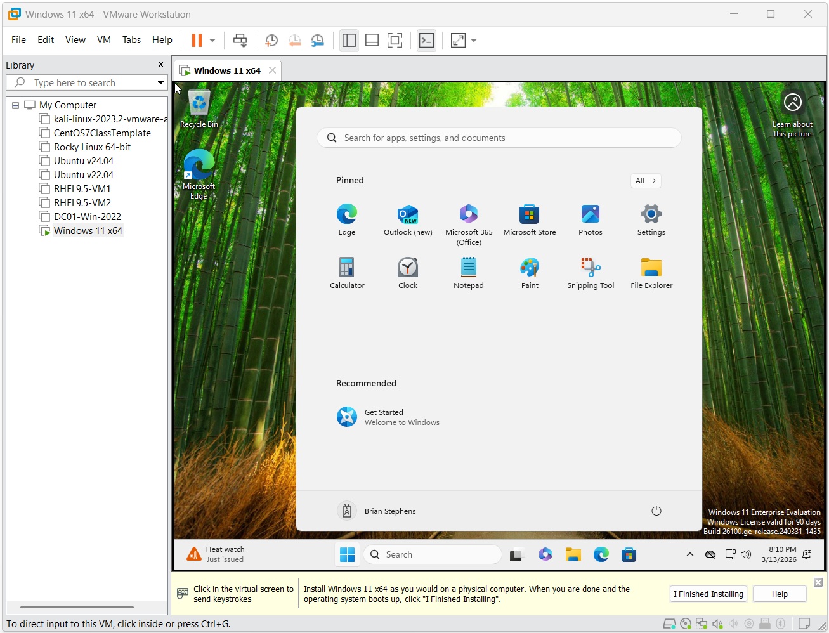The image size is (829, 633).
Task: Open the VM menu
Action: coord(104,39)
